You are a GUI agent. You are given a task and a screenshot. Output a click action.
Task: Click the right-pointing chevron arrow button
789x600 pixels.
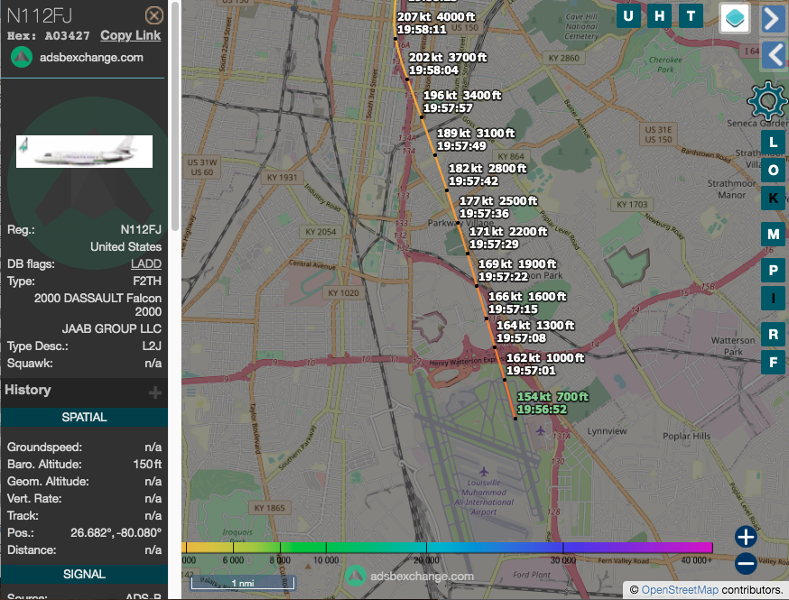click(x=774, y=19)
